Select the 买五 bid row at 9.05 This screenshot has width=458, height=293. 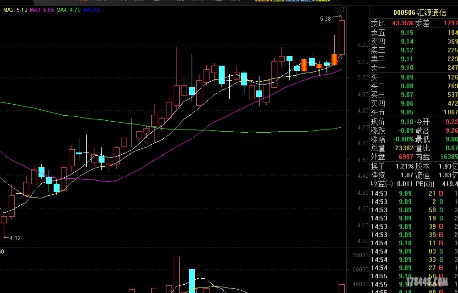coord(414,112)
